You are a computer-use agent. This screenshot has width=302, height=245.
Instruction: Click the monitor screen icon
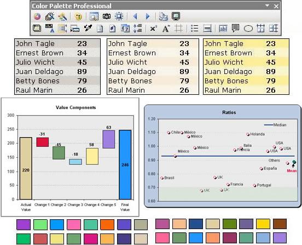[176, 16]
